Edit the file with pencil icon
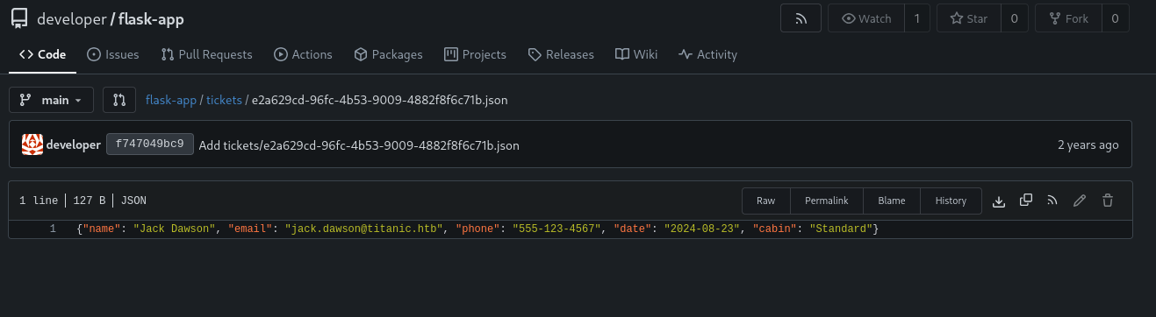The height and width of the screenshot is (317, 1156). (x=1080, y=201)
